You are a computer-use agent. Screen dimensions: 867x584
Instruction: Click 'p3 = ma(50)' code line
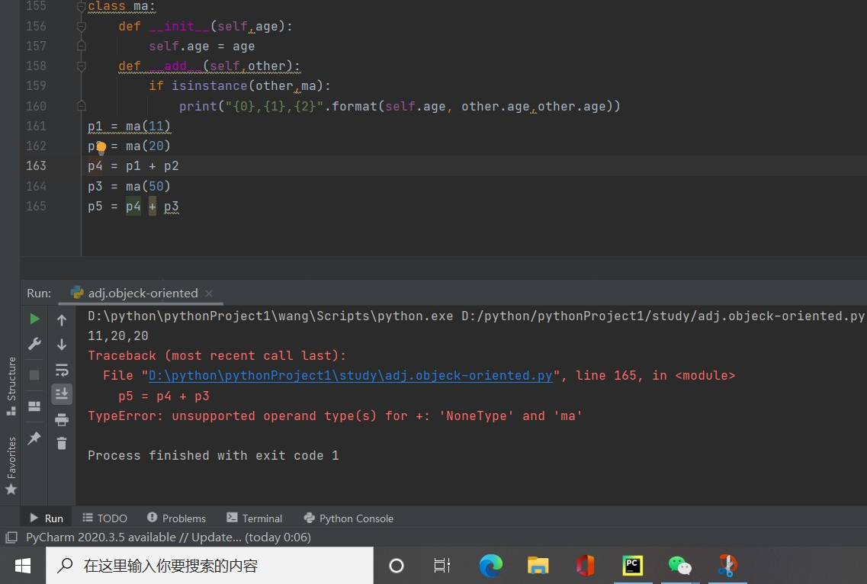coord(129,186)
